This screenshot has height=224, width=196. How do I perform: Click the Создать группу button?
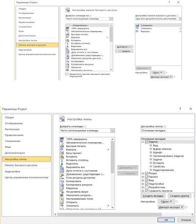pyautogui.click(x=180, y=196)
